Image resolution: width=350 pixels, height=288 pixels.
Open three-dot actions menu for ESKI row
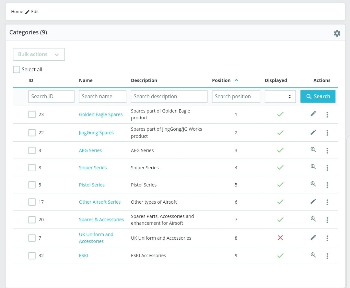[x=327, y=256]
